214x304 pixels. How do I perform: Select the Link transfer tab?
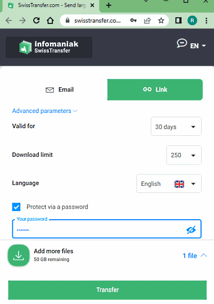point(155,90)
